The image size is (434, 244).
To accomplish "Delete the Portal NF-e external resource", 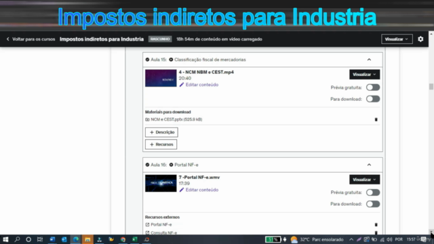I will 376,224.
